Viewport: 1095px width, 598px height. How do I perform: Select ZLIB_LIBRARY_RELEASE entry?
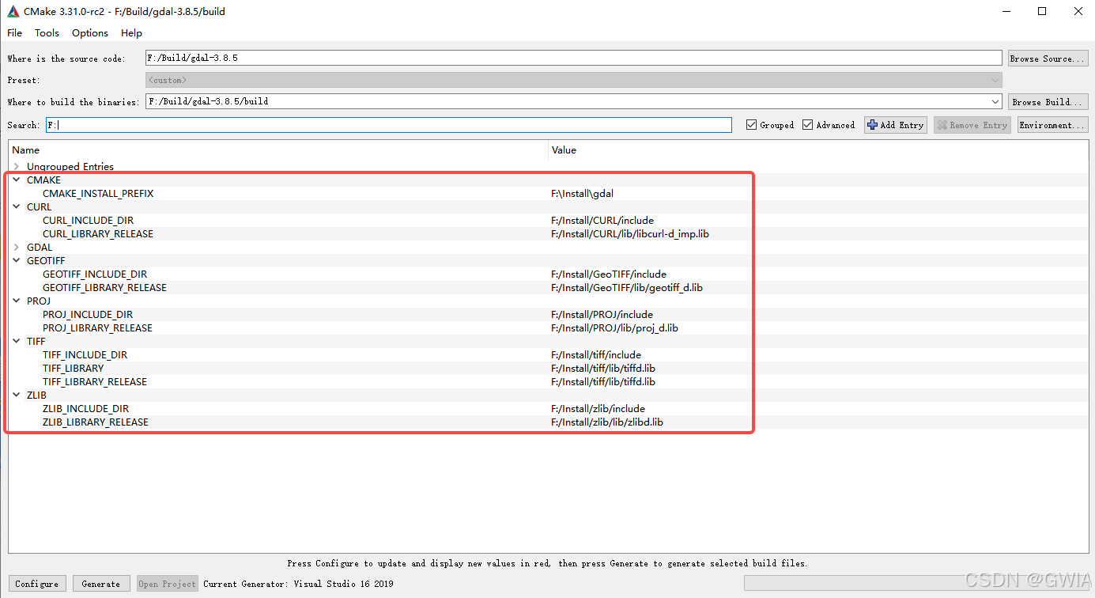tap(96, 422)
